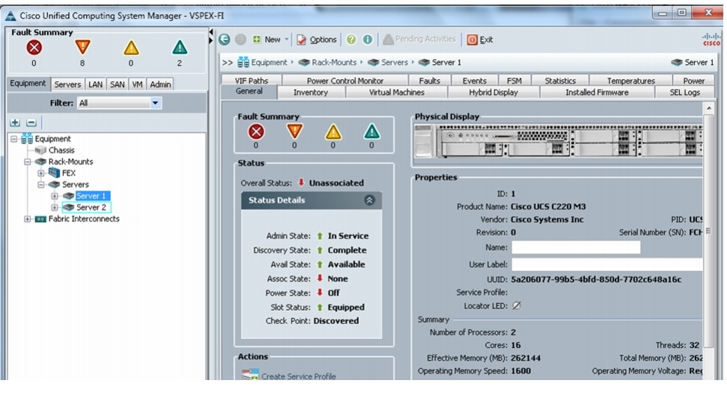Image resolution: width=727 pixels, height=401 pixels.
Task: Expand the Fabric Interconnects tree node
Action: 28,219
